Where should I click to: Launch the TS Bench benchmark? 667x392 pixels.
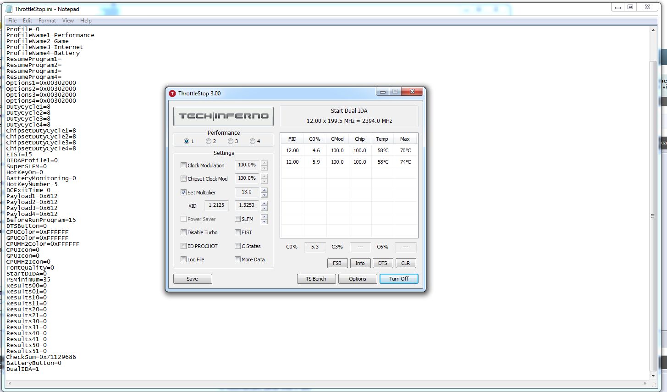tap(316, 279)
